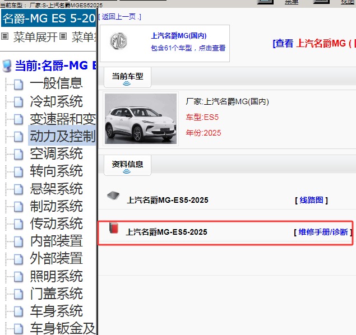Click the page icon beside 门盖系统
The image size is (356, 335).
click(x=19, y=295)
